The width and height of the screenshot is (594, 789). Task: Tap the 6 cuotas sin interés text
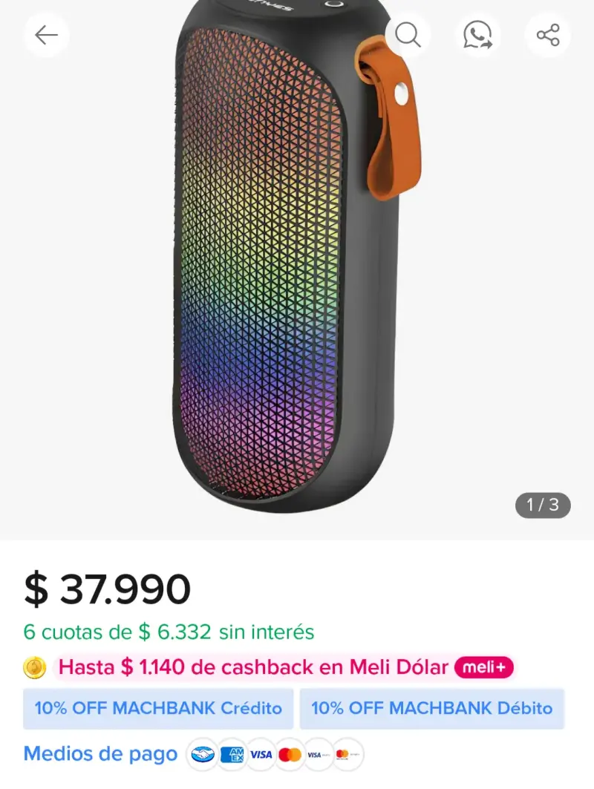click(x=169, y=632)
